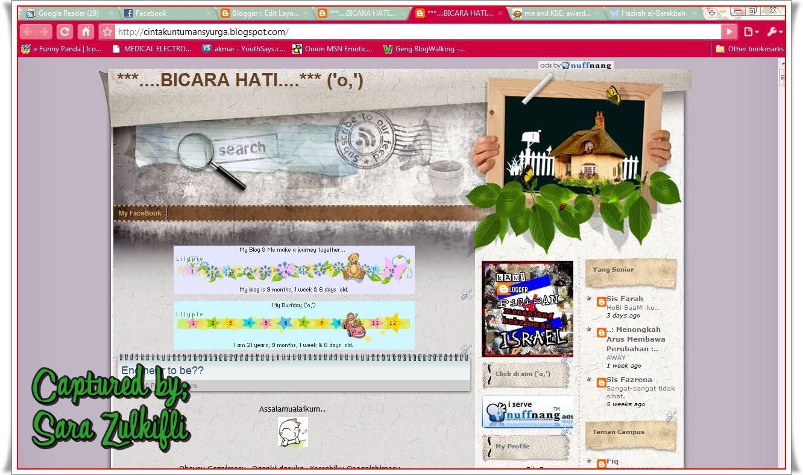The width and height of the screenshot is (803, 475).
Task: Click the sleepy cat emoticon image
Action: pos(293,432)
